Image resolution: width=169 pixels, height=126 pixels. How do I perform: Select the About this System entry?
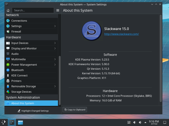point(31,103)
